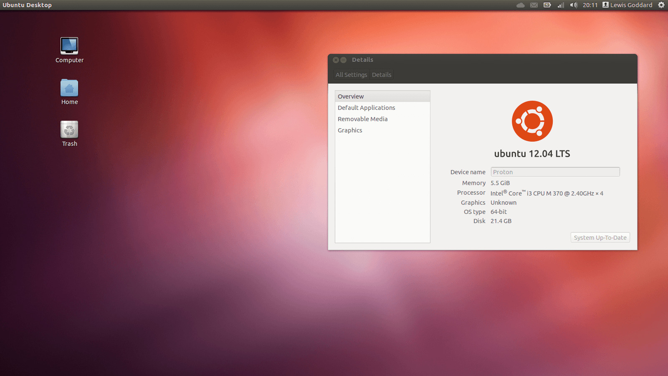Viewport: 668px width, 376px height.
Task: Open the system gear session menu
Action: click(661, 5)
